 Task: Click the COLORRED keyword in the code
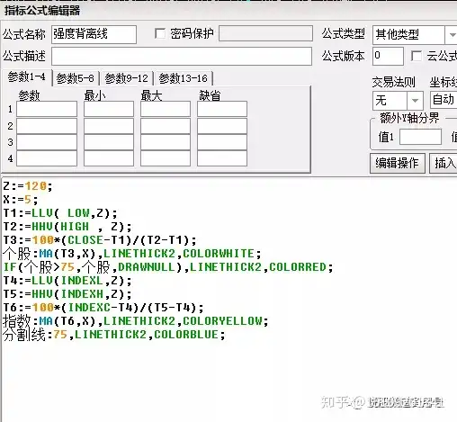pos(298,267)
